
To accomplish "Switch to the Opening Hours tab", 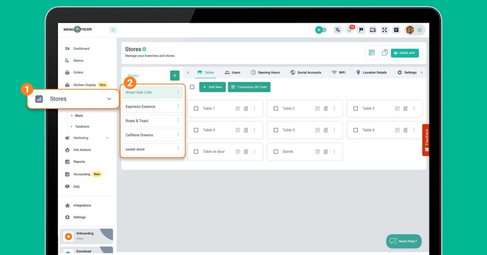I will 265,72.
